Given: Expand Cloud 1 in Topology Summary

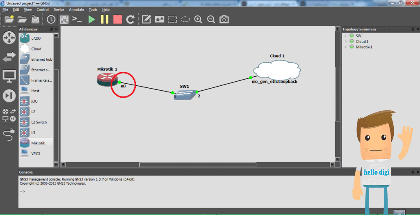Looking at the screenshot, I should (x=345, y=41).
